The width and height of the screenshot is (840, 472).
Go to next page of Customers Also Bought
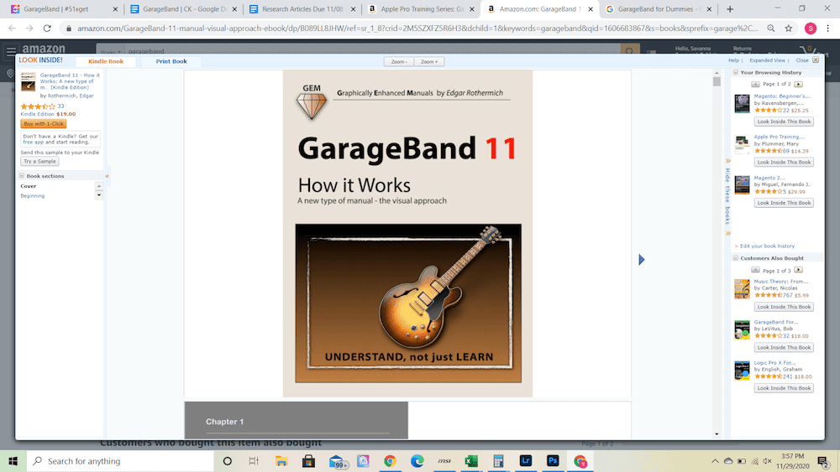click(798, 270)
